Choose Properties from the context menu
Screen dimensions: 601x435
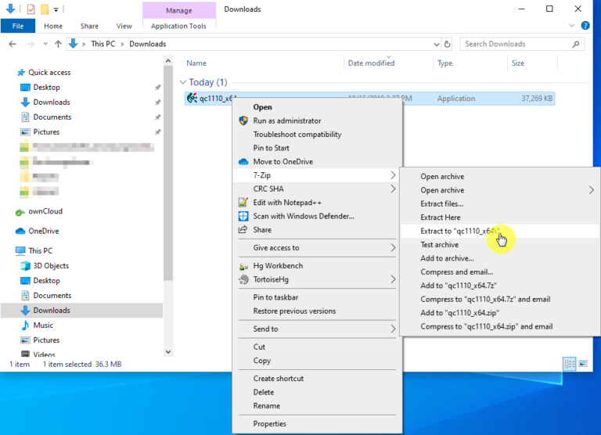tap(269, 424)
